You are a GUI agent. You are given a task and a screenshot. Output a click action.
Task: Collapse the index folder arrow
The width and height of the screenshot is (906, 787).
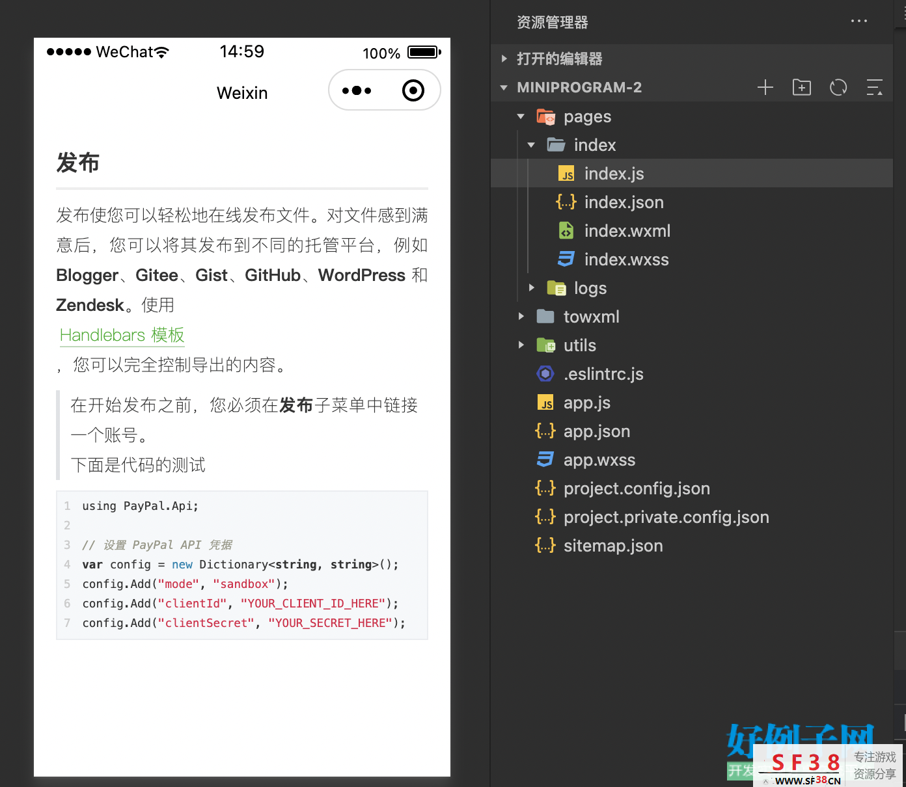click(531, 145)
